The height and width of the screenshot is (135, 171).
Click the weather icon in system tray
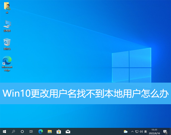126,131
